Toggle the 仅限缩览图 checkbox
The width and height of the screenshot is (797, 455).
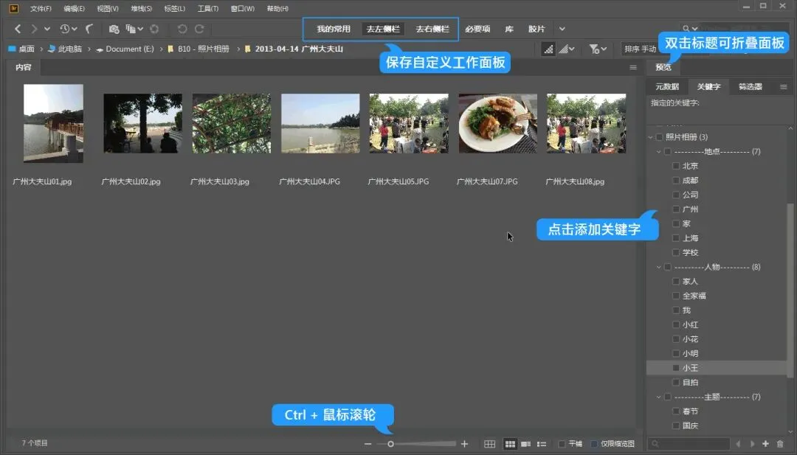point(593,444)
